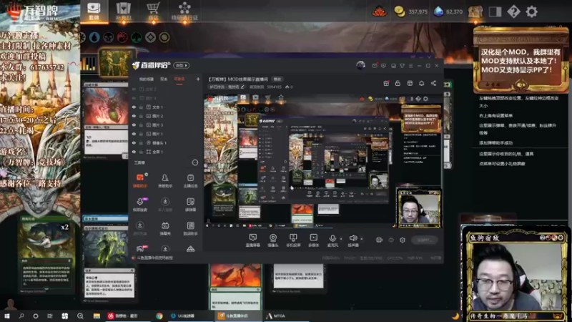Open 读弹幕 tool icon
The image size is (572, 322).
tap(190, 205)
